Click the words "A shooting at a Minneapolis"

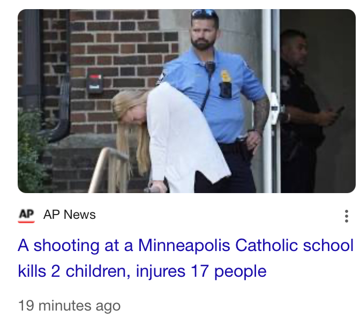[124, 245]
